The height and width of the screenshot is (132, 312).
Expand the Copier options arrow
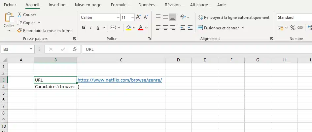[x=39, y=23]
